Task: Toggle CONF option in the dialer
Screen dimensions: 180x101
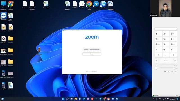Action: [x=172, y=72]
